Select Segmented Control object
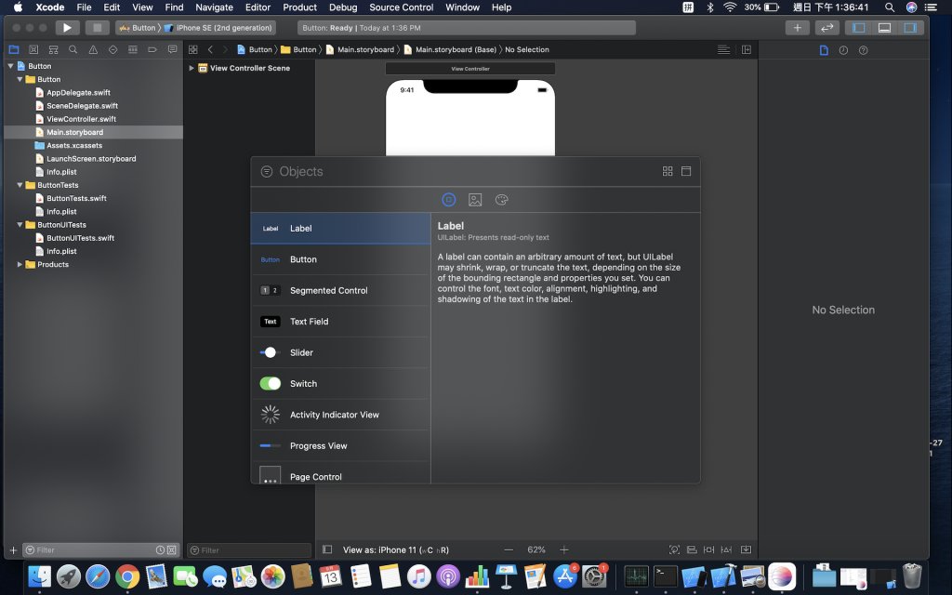952x595 pixels. click(340, 290)
